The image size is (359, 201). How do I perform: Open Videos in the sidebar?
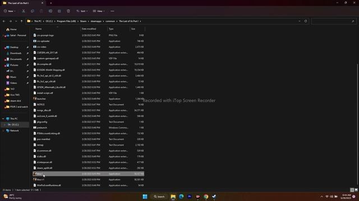tap(13, 83)
